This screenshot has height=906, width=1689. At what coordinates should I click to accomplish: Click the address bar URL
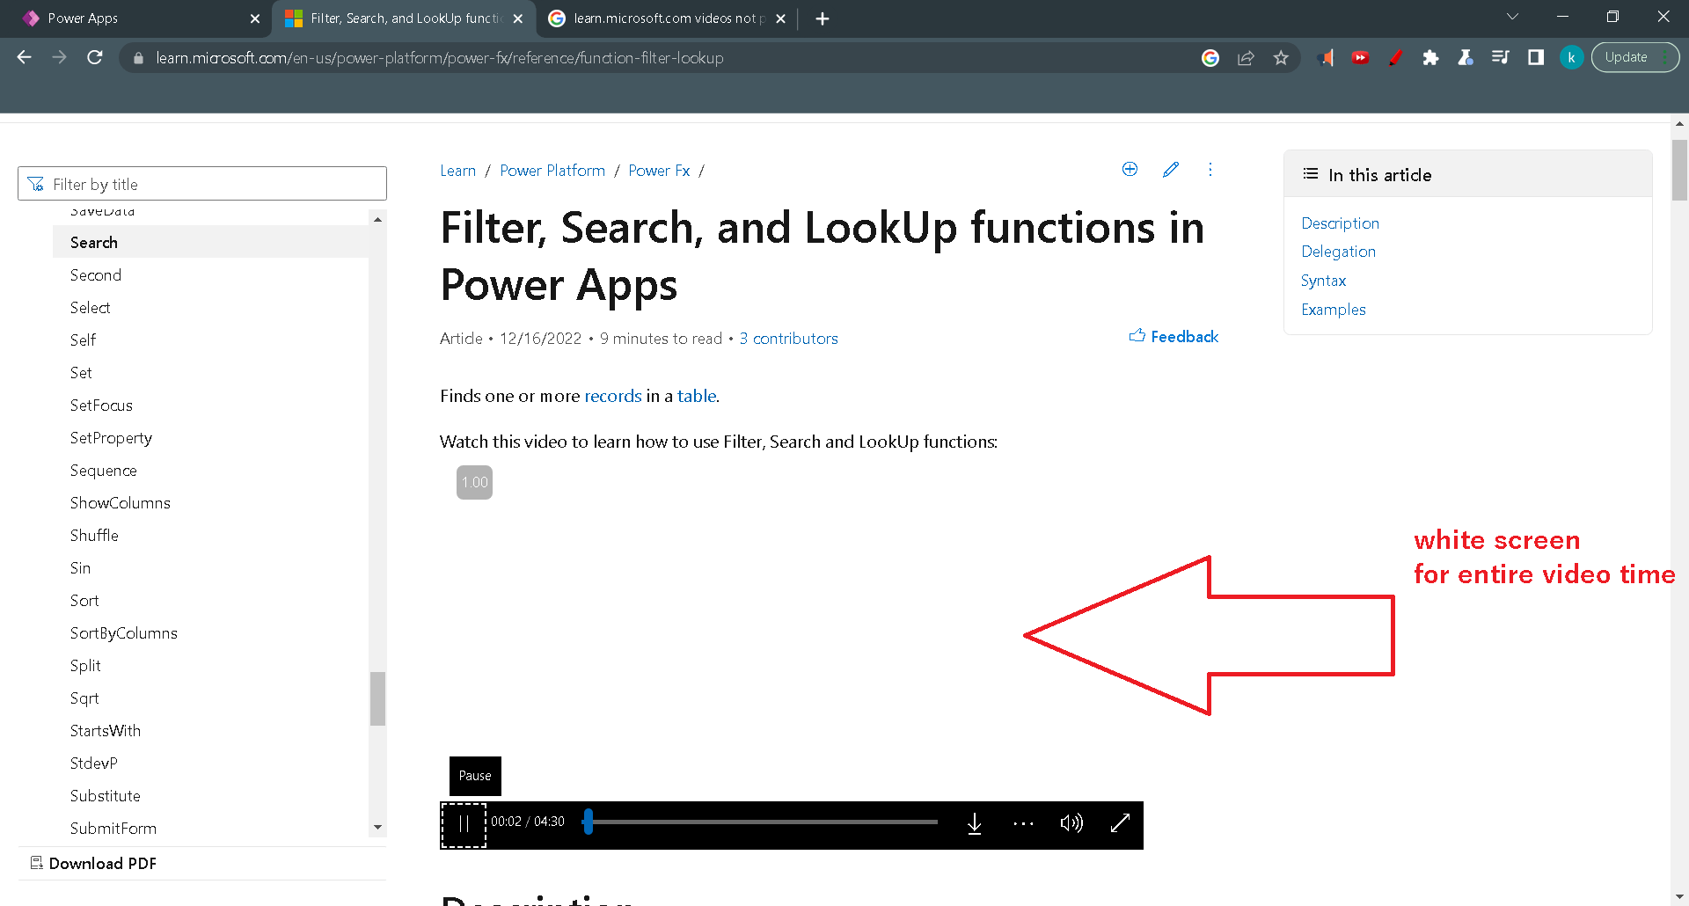point(440,58)
